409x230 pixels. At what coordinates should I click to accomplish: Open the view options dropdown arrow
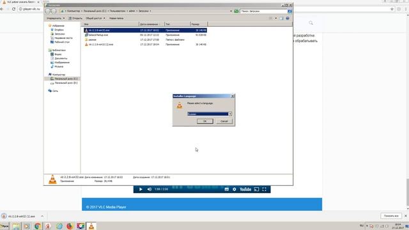(x=275, y=19)
